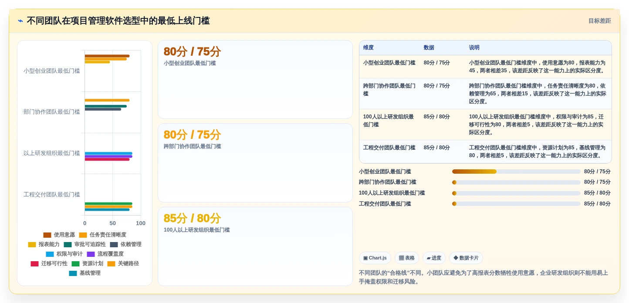Click the 跨部门协作团队 row description cell

(x=538, y=94)
